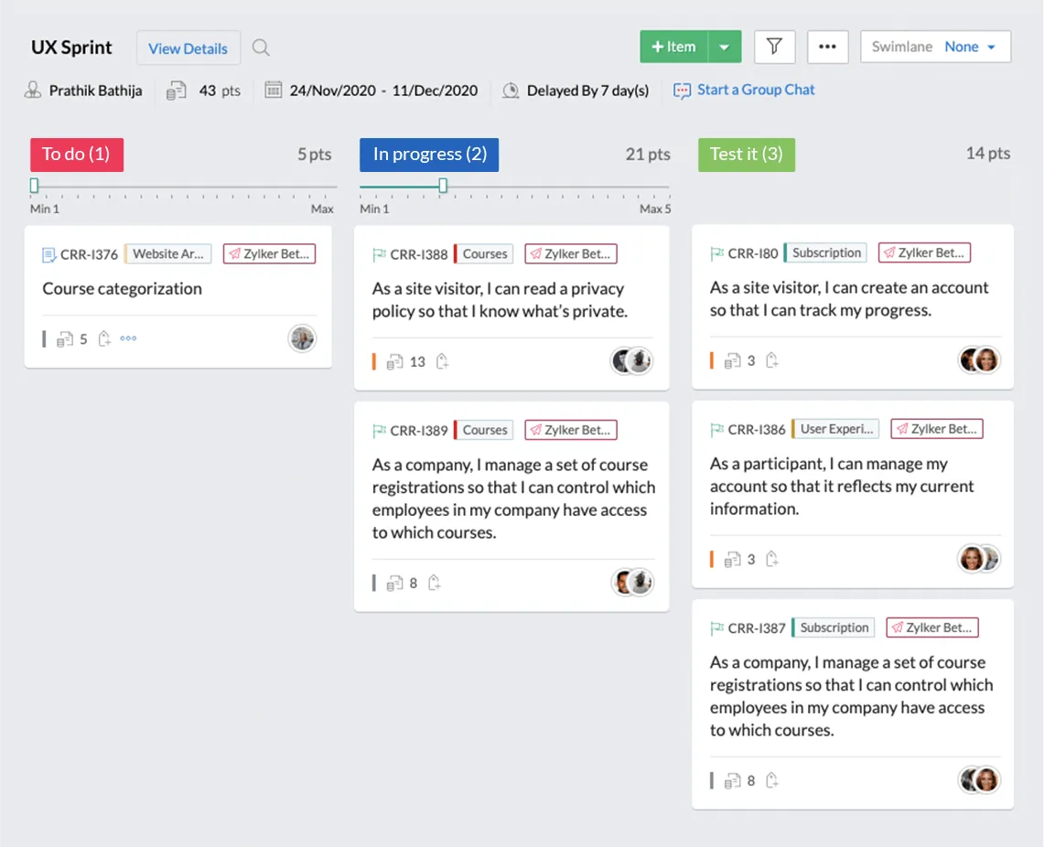Click the assignee avatars on CRR-I387 card
This screenshot has height=847, width=1044.
coord(979,779)
